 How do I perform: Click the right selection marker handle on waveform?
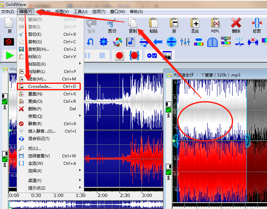coord(248,140)
